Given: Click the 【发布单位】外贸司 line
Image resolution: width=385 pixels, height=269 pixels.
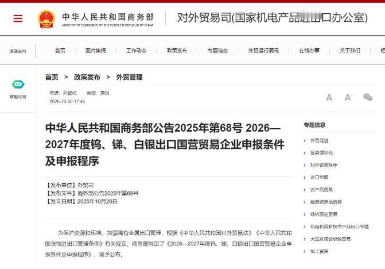Looking at the screenshot, I should [x=69, y=185].
